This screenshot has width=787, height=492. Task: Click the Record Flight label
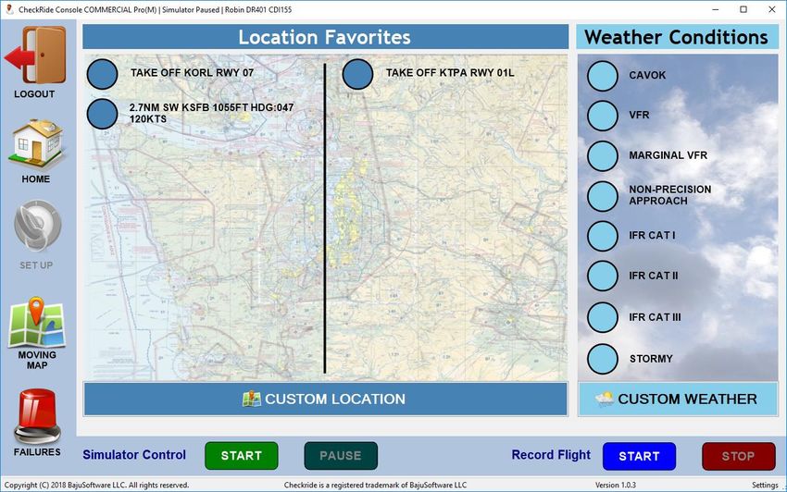point(551,455)
